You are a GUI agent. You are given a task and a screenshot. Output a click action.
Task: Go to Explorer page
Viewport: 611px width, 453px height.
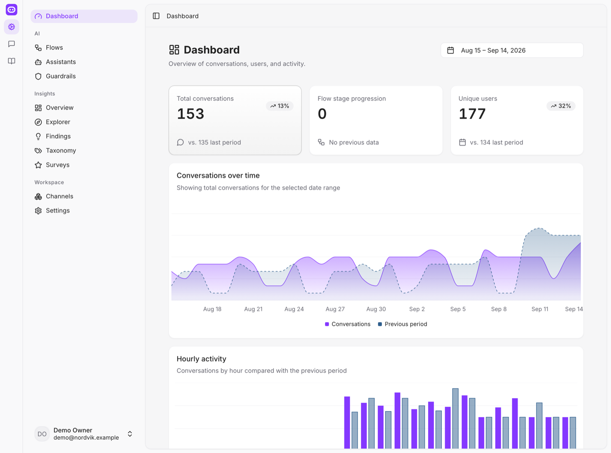(84, 122)
